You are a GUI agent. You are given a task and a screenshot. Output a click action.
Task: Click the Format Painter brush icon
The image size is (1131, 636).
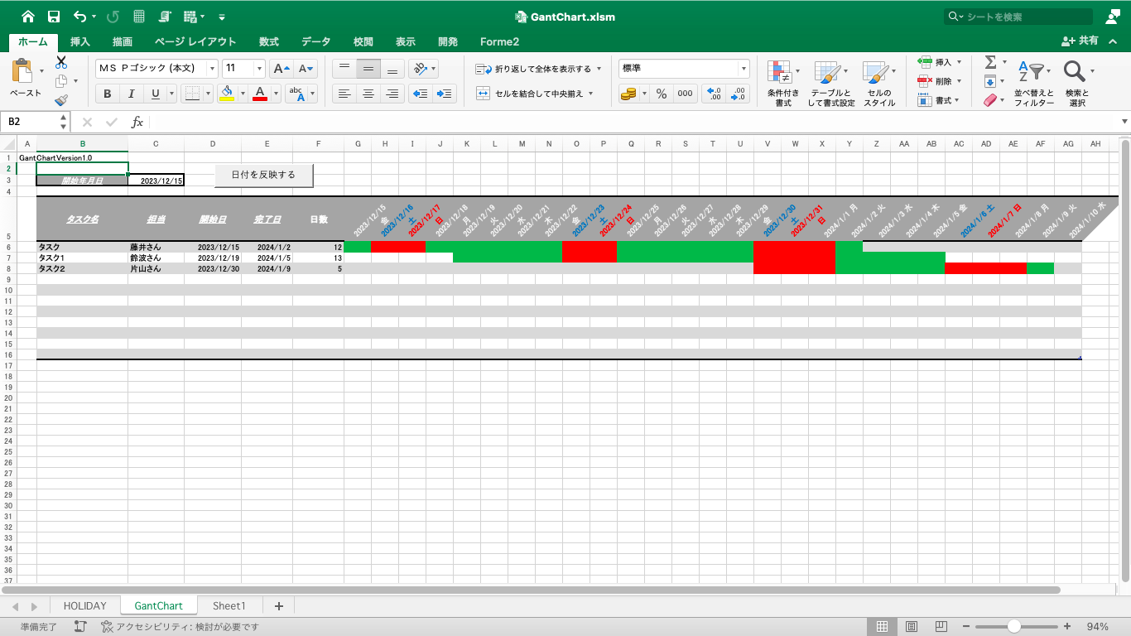[61, 100]
